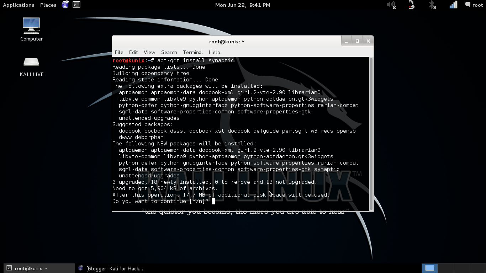Open the Computer desktop icon
The image size is (486, 273).
(x=31, y=30)
